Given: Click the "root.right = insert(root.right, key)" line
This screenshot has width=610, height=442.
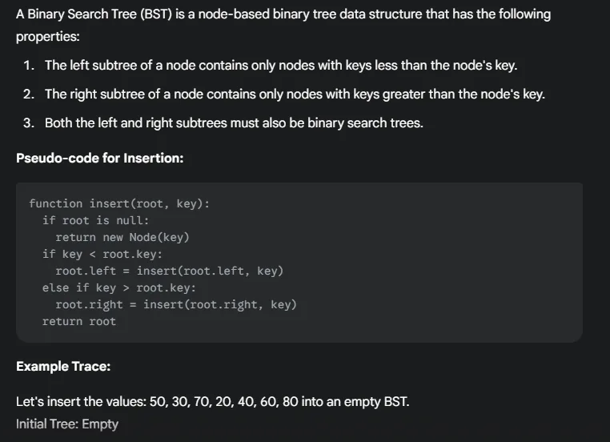Looking at the screenshot, I should (x=175, y=304).
